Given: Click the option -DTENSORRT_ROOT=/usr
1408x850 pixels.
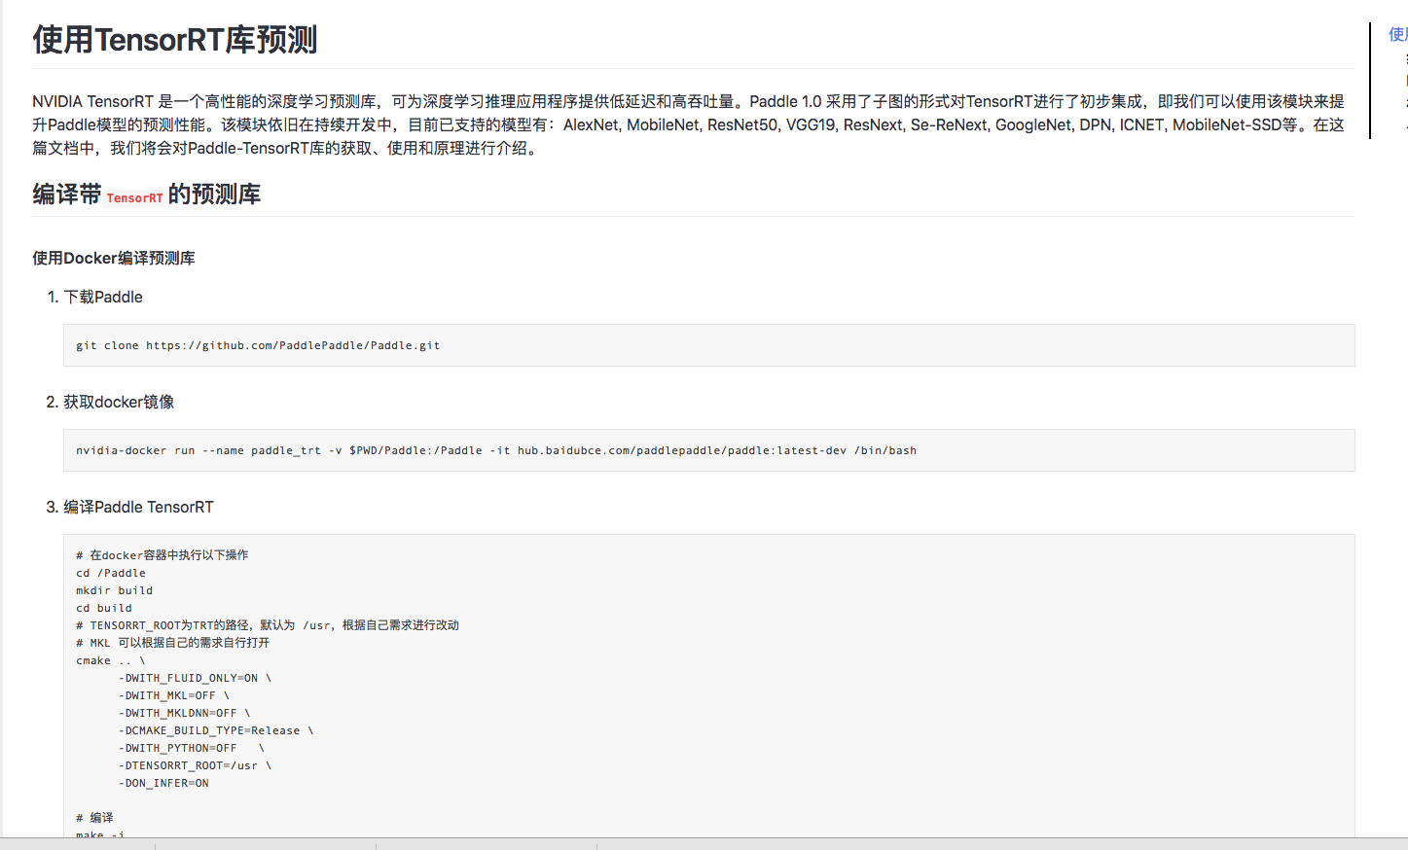Looking at the screenshot, I should (x=188, y=765).
